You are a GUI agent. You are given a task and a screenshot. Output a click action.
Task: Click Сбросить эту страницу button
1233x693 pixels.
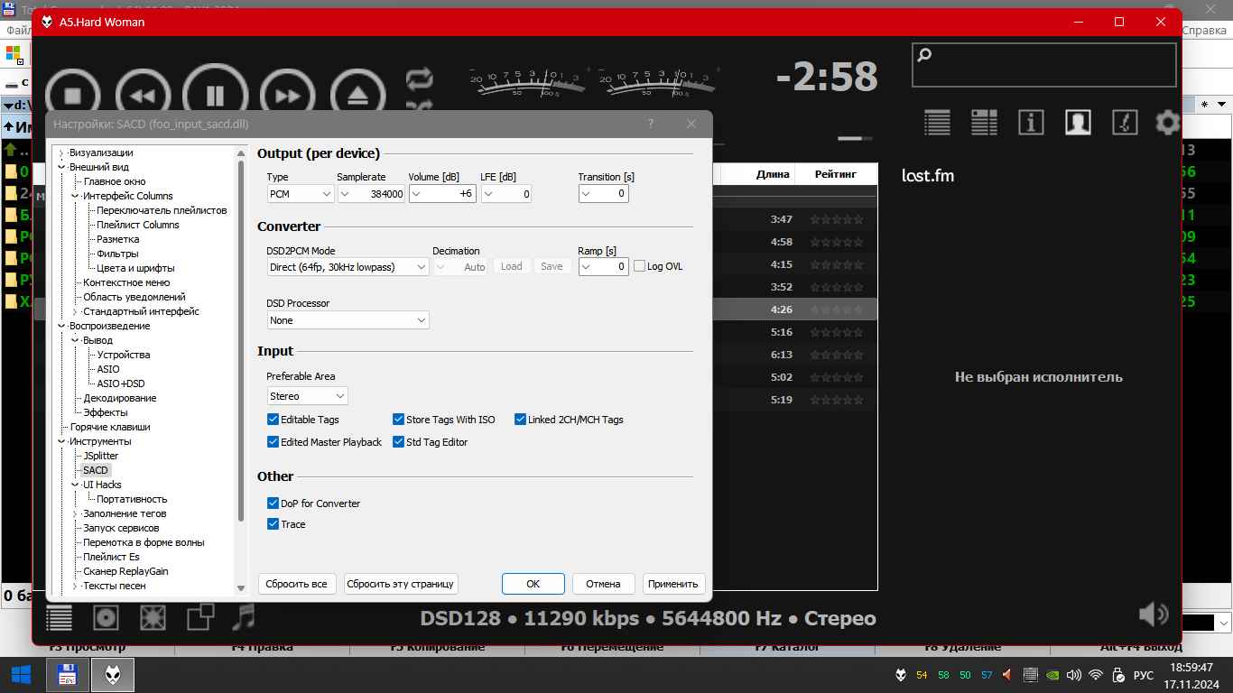[x=400, y=584]
